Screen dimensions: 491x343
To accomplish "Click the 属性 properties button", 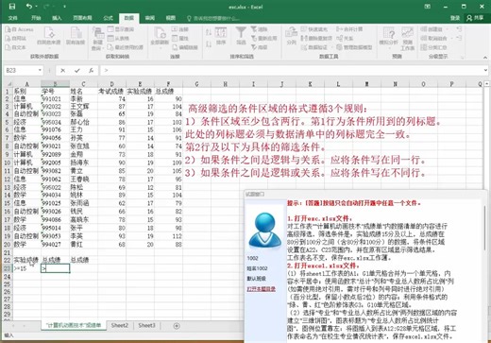I will [180, 38].
